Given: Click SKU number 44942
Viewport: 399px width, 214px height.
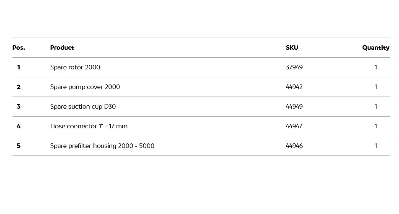Looking at the screenshot, I should (294, 87).
